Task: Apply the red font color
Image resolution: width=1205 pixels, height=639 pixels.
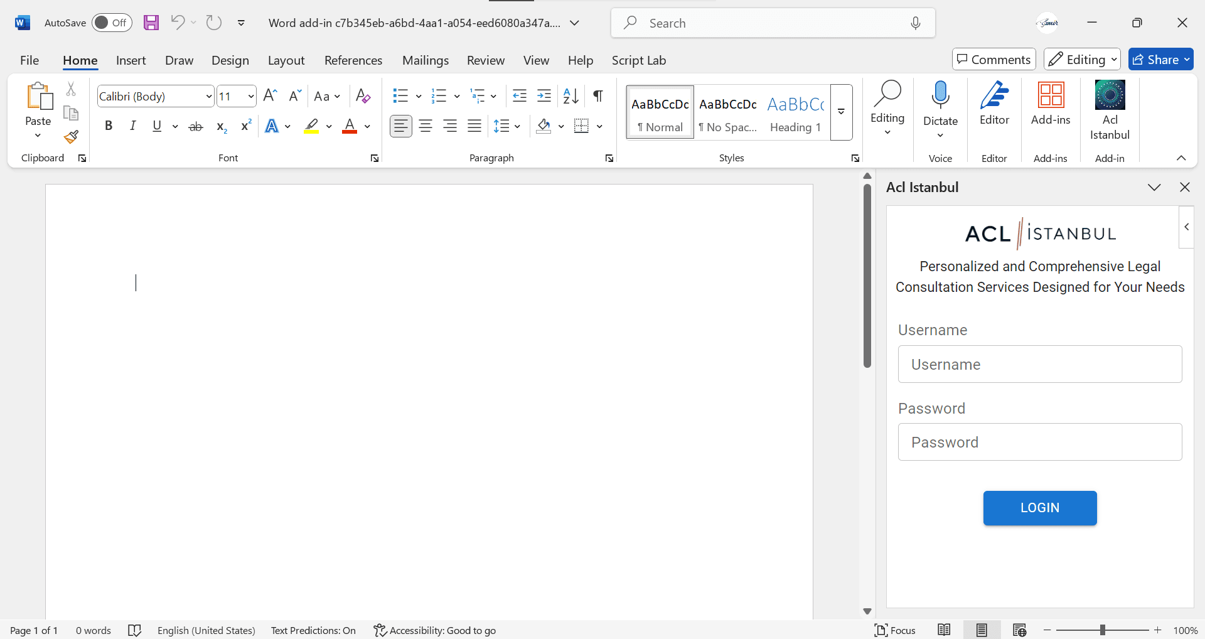Action: pyautogui.click(x=350, y=126)
